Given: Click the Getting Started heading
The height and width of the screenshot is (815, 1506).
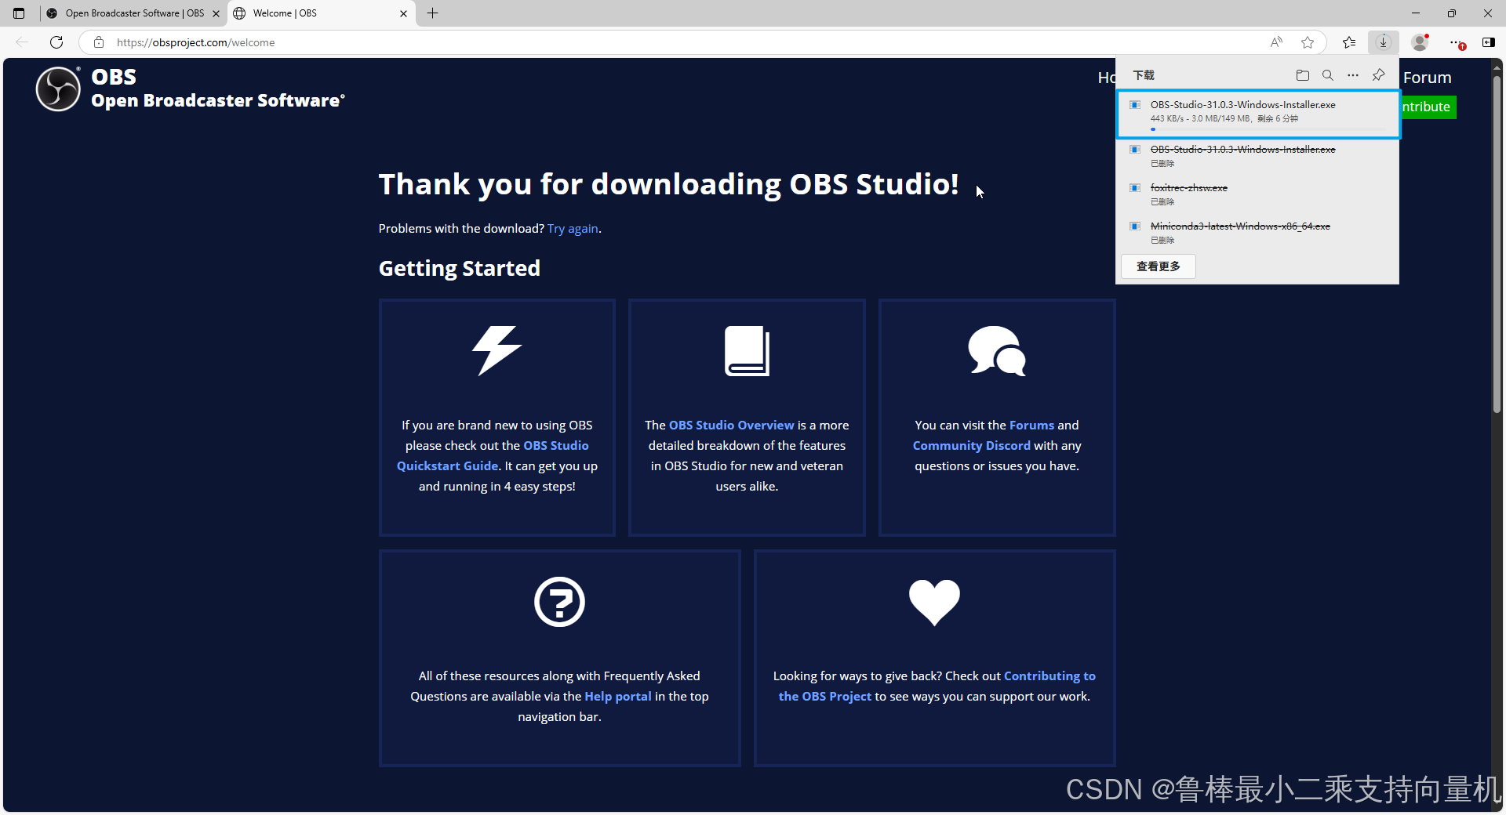Looking at the screenshot, I should pyautogui.click(x=460, y=269).
